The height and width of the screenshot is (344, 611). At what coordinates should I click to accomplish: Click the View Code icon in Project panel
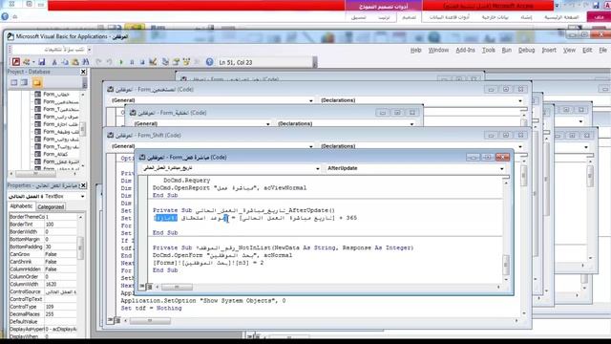pyautogui.click(x=14, y=82)
